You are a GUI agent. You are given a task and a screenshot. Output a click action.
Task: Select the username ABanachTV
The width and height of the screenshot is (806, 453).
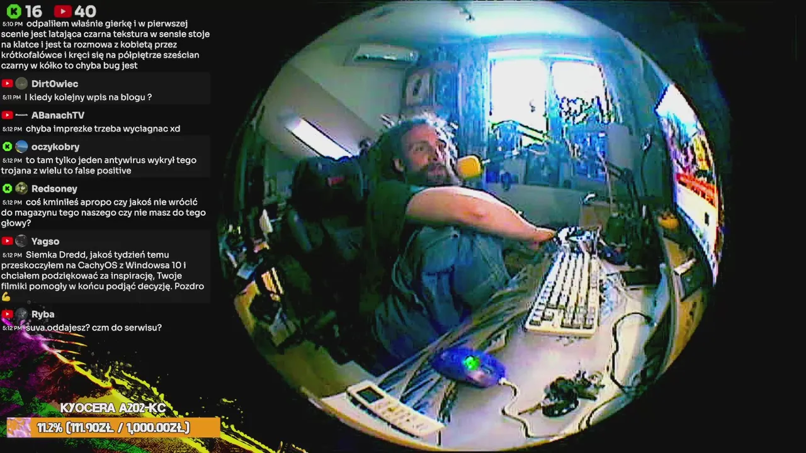click(58, 115)
